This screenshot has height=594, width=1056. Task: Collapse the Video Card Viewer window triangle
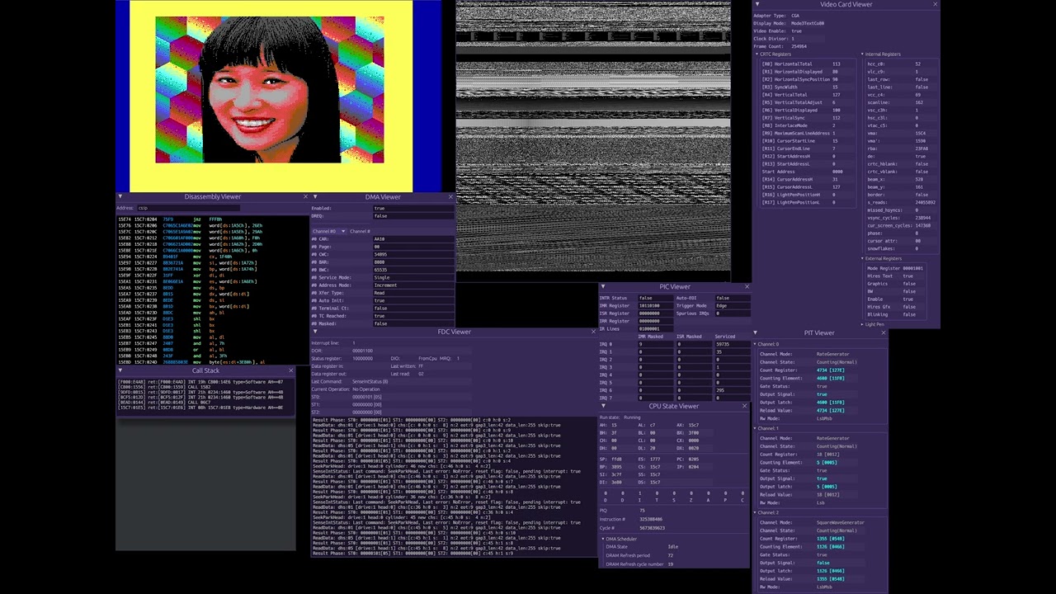click(x=756, y=4)
